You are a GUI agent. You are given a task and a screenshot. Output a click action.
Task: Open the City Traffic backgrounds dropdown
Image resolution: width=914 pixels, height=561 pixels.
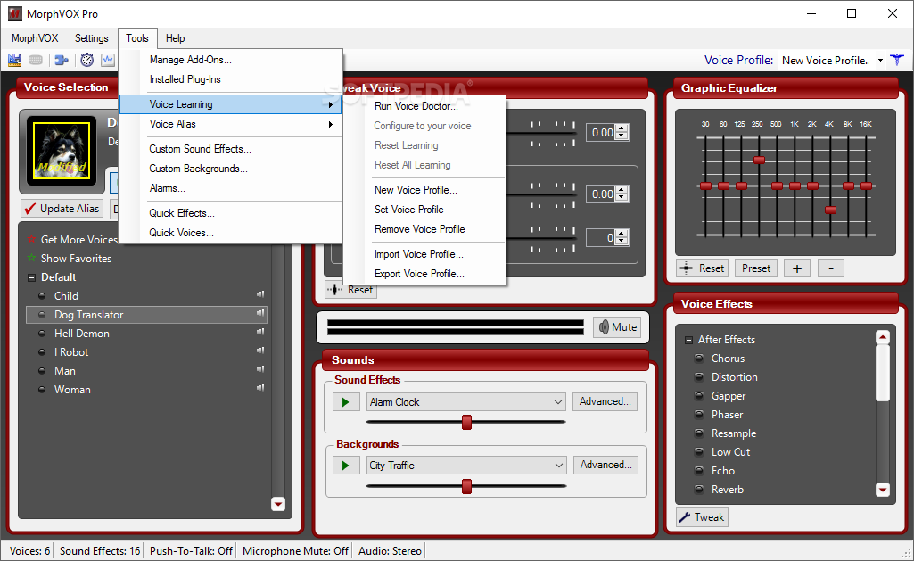(558, 466)
